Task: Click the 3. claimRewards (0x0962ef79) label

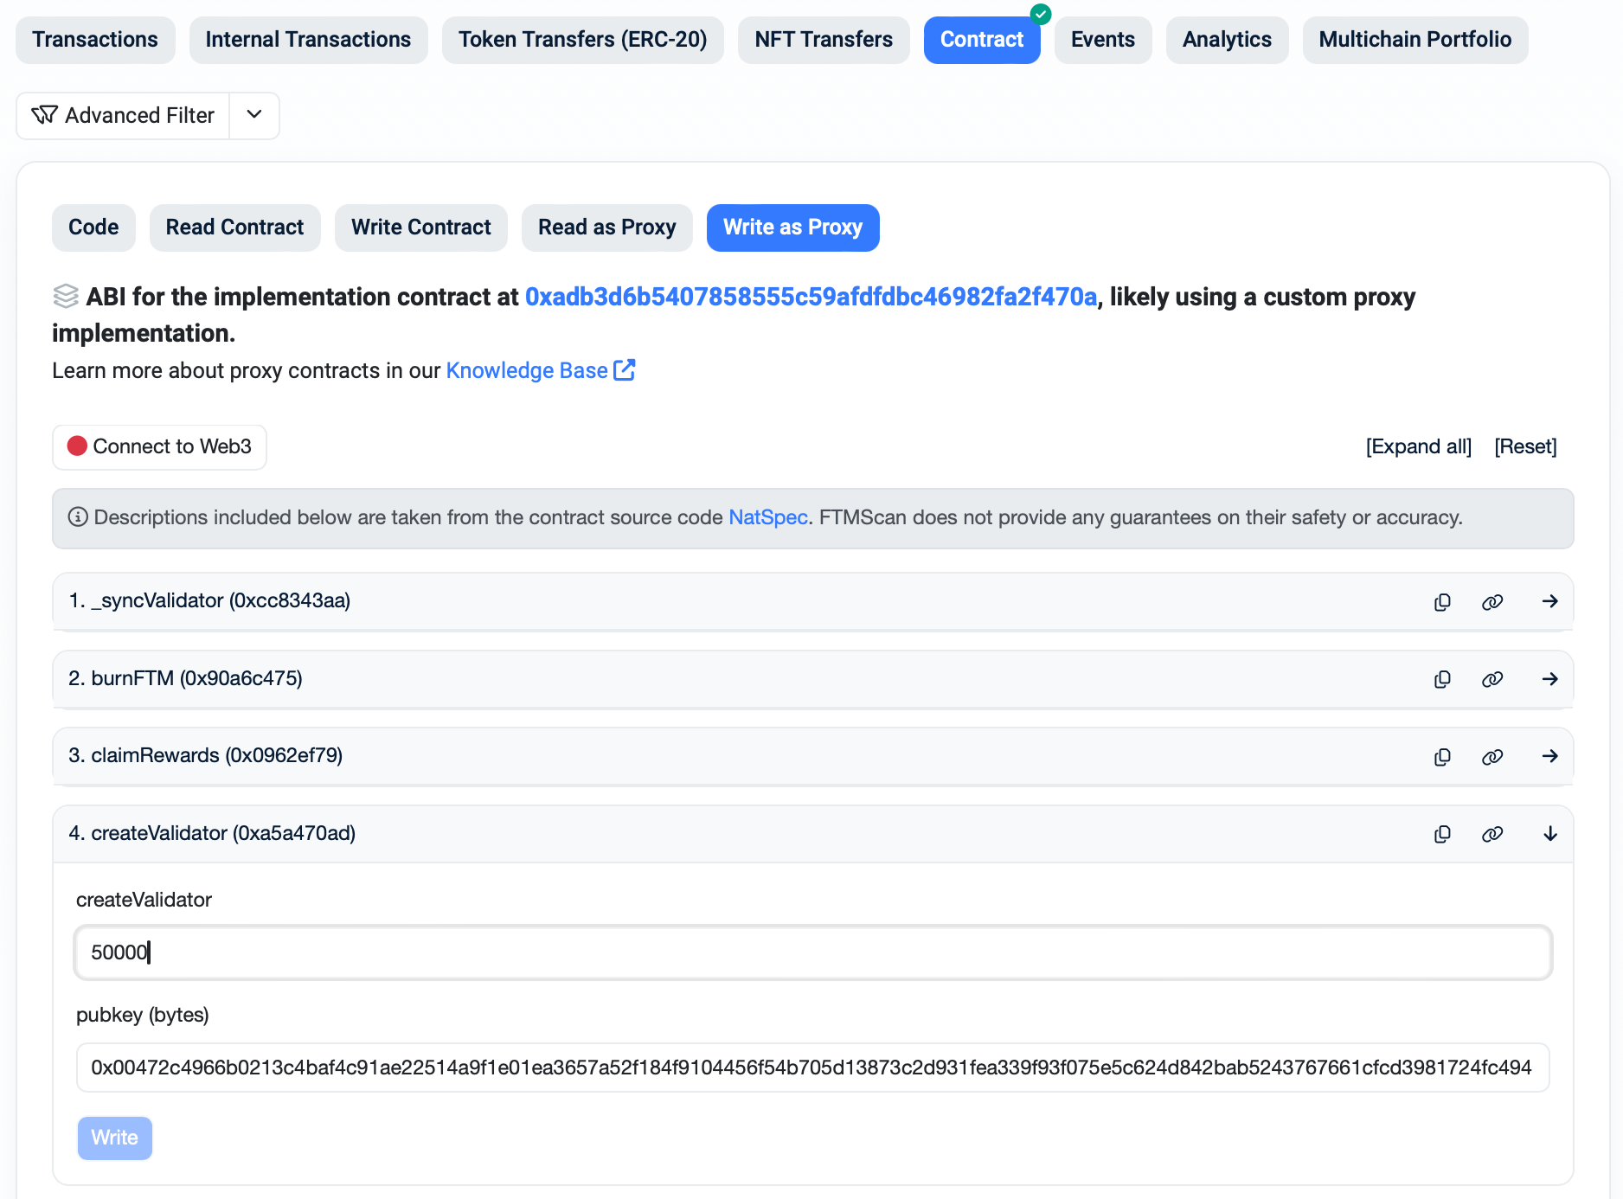Action: (205, 755)
